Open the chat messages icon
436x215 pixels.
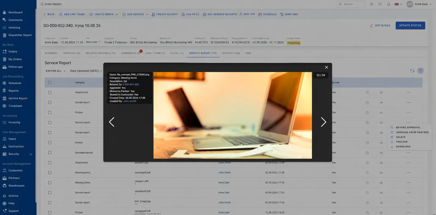pyautogui.click(x=380, y=4)
